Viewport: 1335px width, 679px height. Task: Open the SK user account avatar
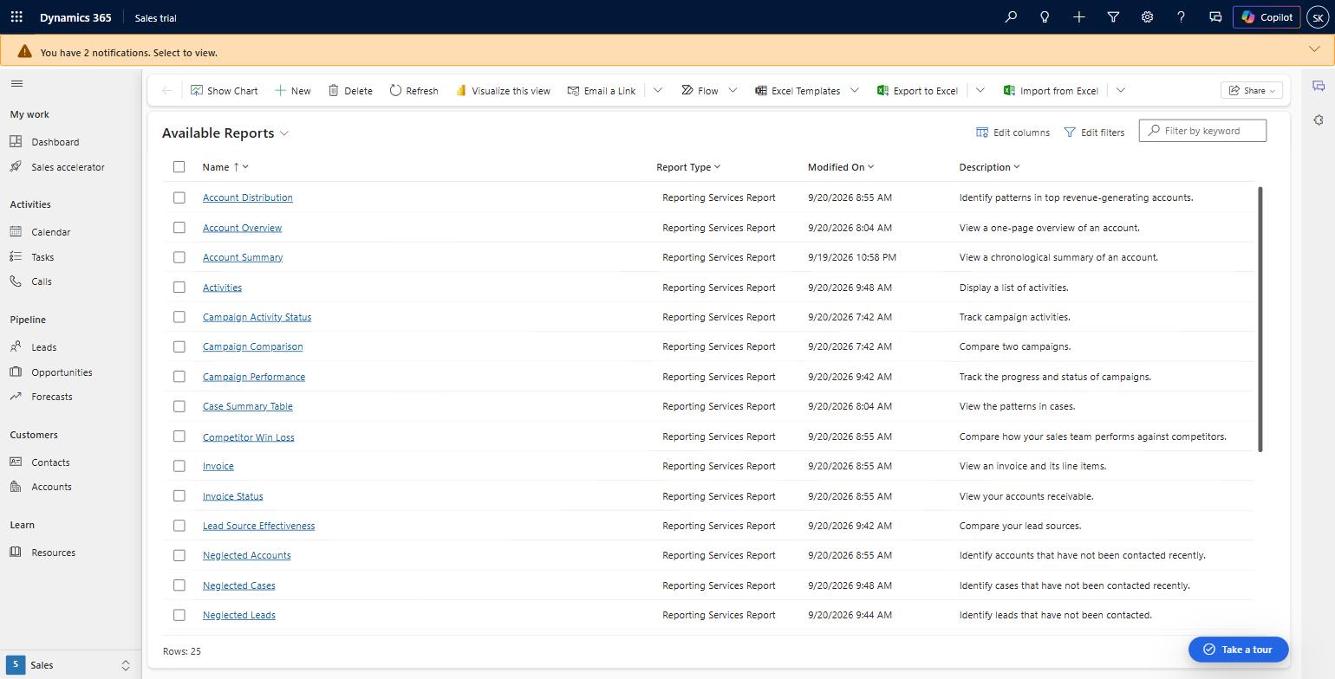[1318, 17]
